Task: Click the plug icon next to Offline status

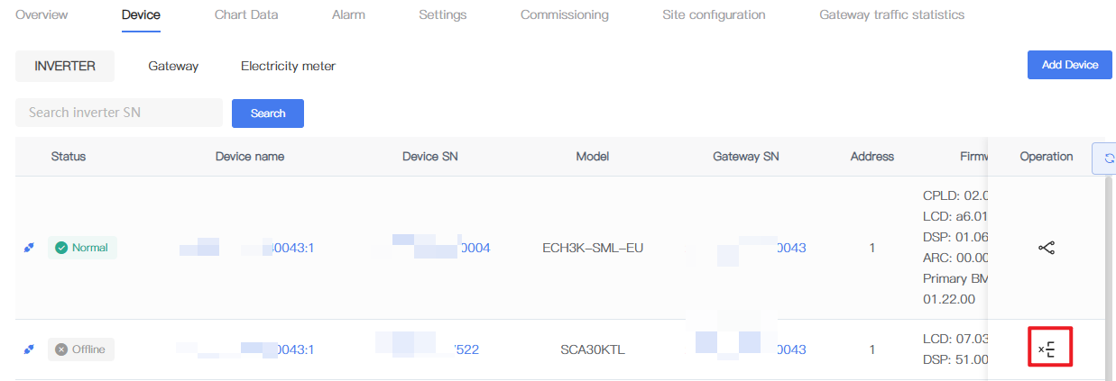Action: point(29,349)
